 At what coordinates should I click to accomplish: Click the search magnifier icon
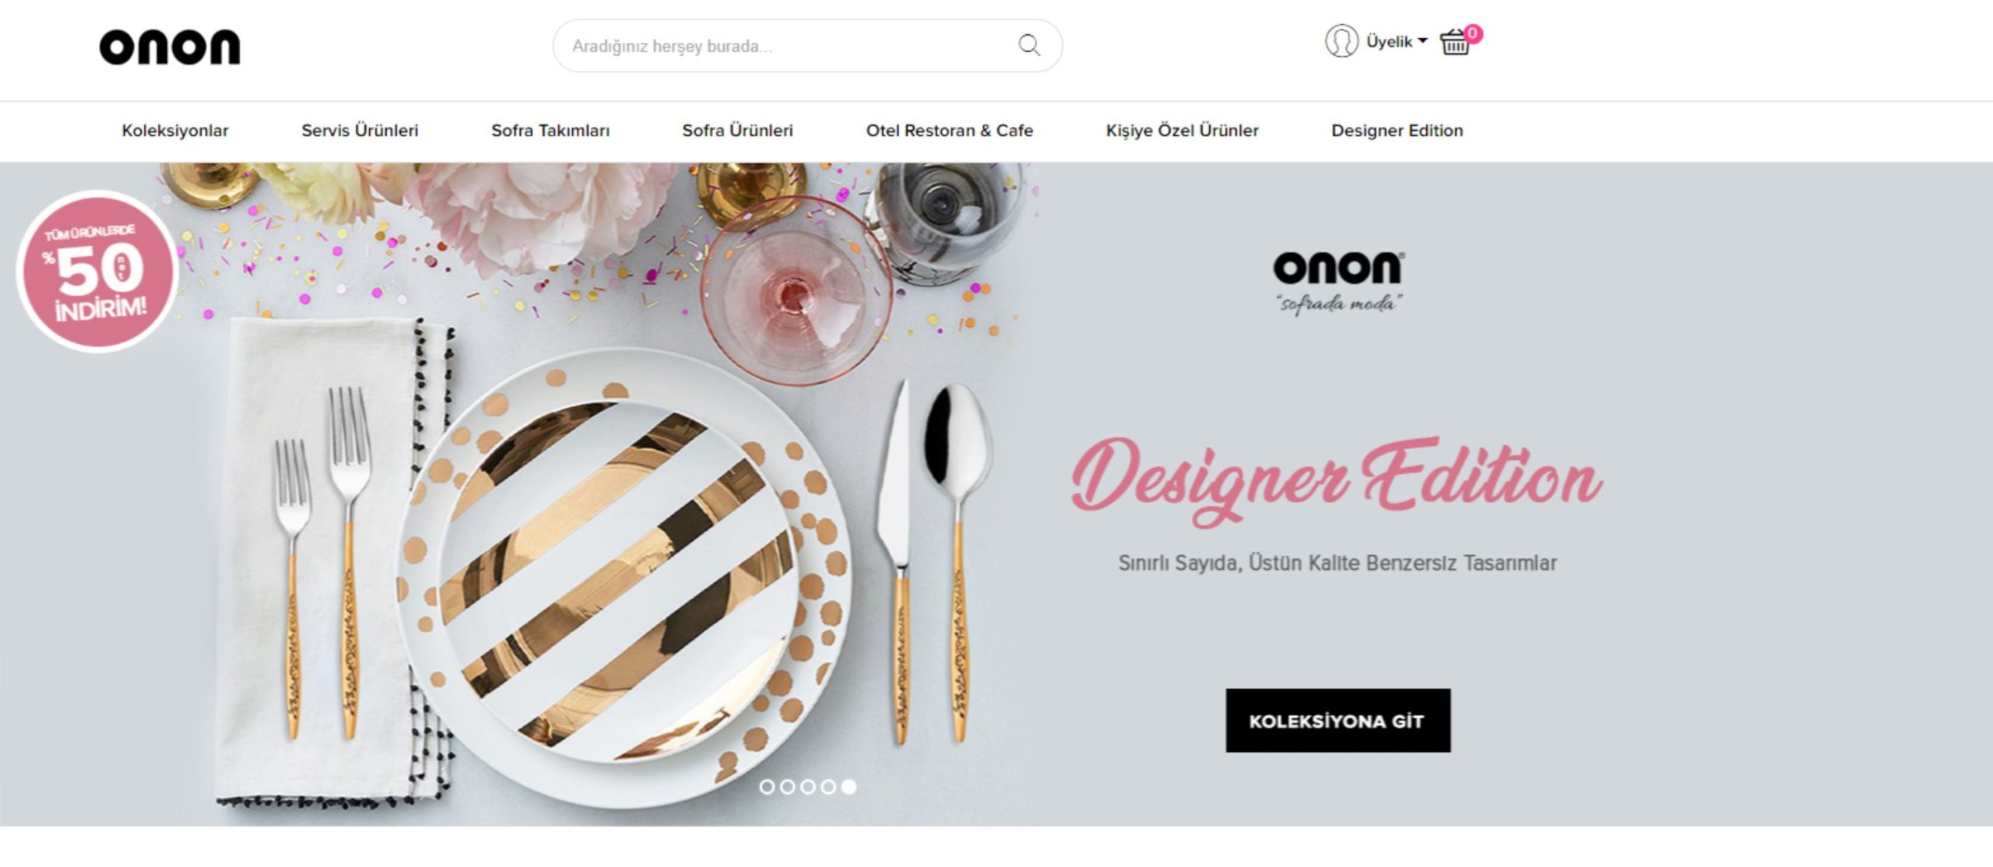[1029, 45]
